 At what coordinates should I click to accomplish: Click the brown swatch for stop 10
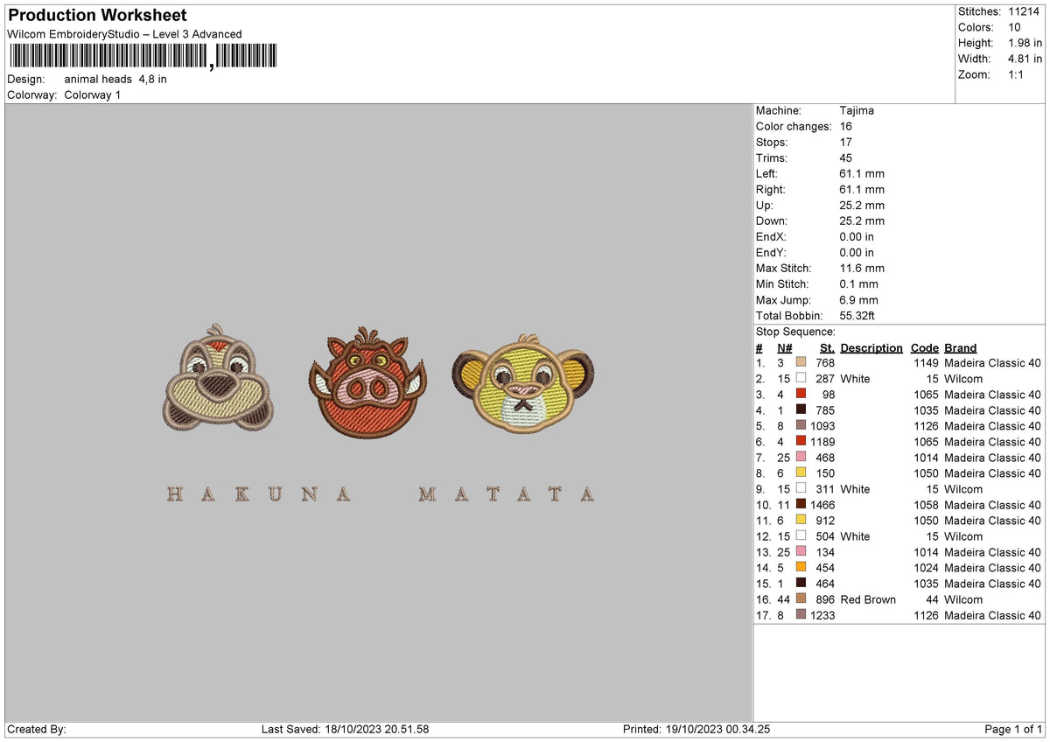tap(801, 505)
